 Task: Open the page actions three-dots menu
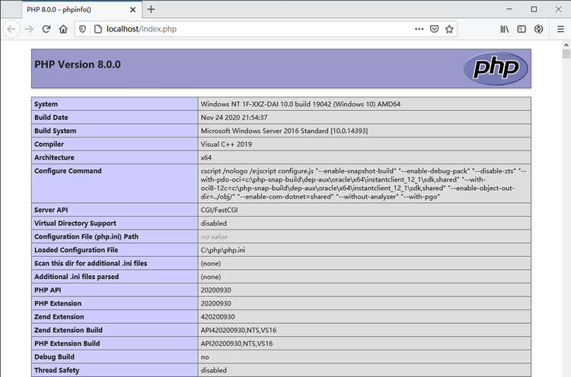419,29
